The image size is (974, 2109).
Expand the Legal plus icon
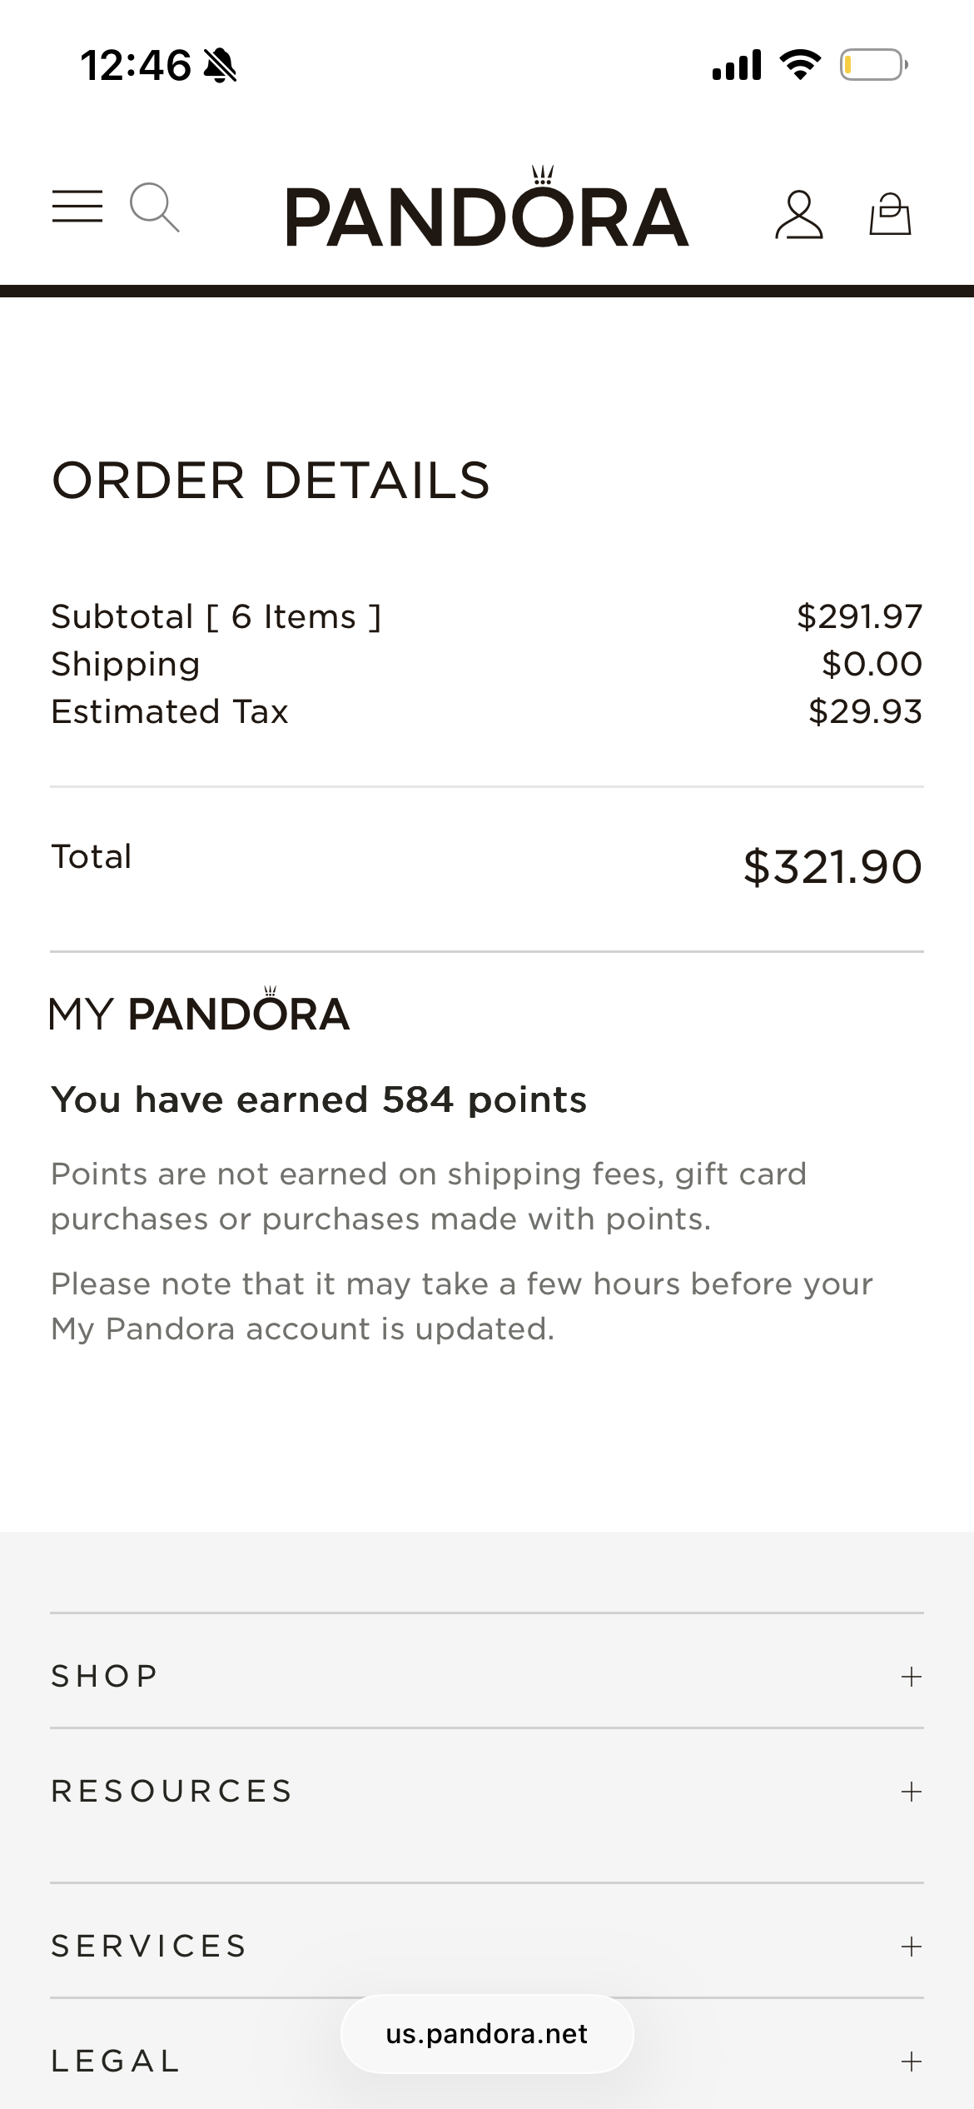point(912,2062)
